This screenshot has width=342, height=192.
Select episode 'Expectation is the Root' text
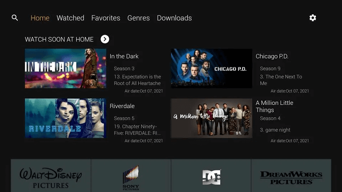(x=137, y=80)
